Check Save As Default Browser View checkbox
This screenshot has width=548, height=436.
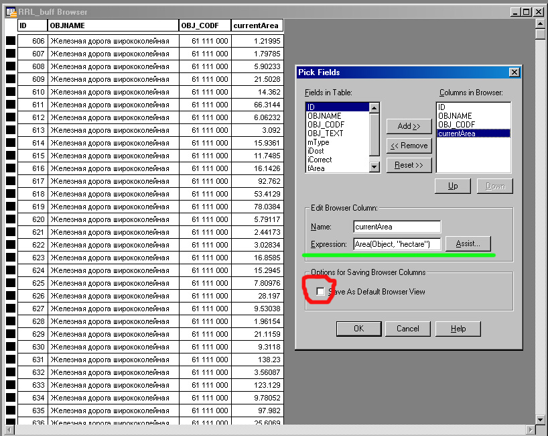point(320,291)
